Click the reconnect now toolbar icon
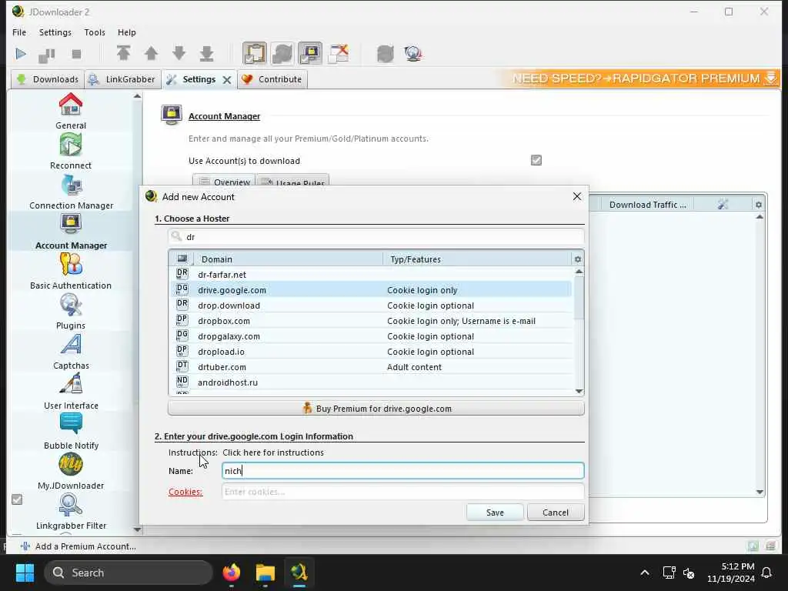788x591 pixels. tap(386, 53)
